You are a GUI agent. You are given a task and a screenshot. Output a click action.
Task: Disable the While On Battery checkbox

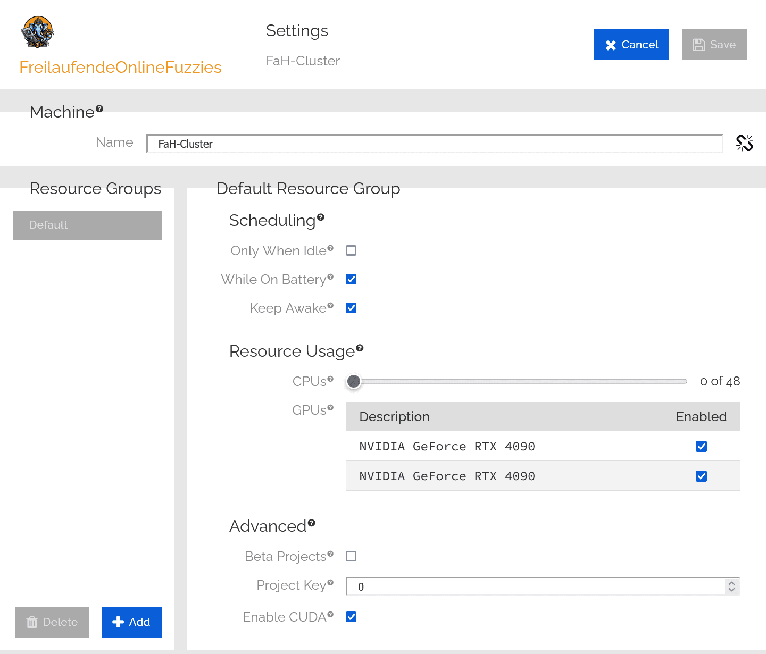click(x=351, y=279)
